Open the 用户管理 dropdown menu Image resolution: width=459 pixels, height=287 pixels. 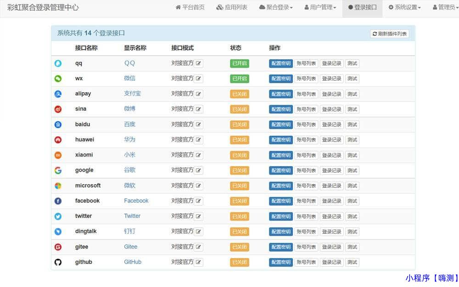[x=320, y=7]
